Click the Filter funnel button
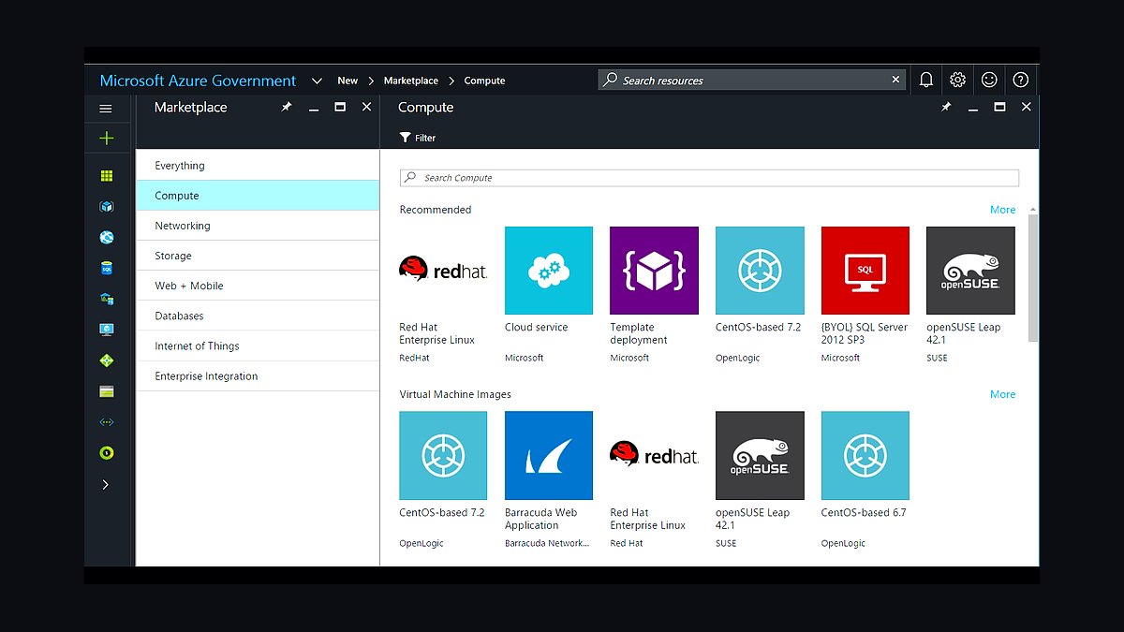 point(418,138)
